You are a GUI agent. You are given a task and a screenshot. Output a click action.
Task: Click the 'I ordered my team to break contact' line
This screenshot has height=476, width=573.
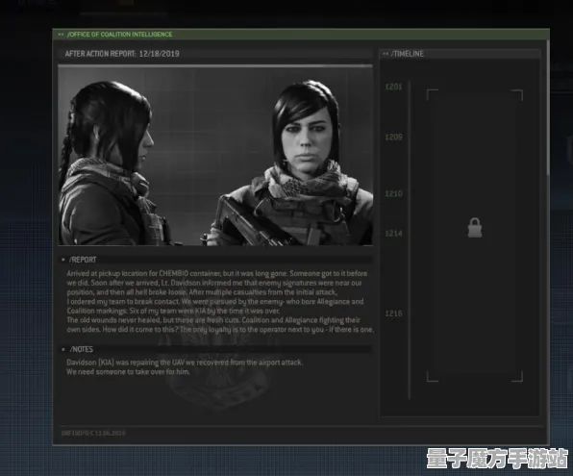tap(215, 302)
